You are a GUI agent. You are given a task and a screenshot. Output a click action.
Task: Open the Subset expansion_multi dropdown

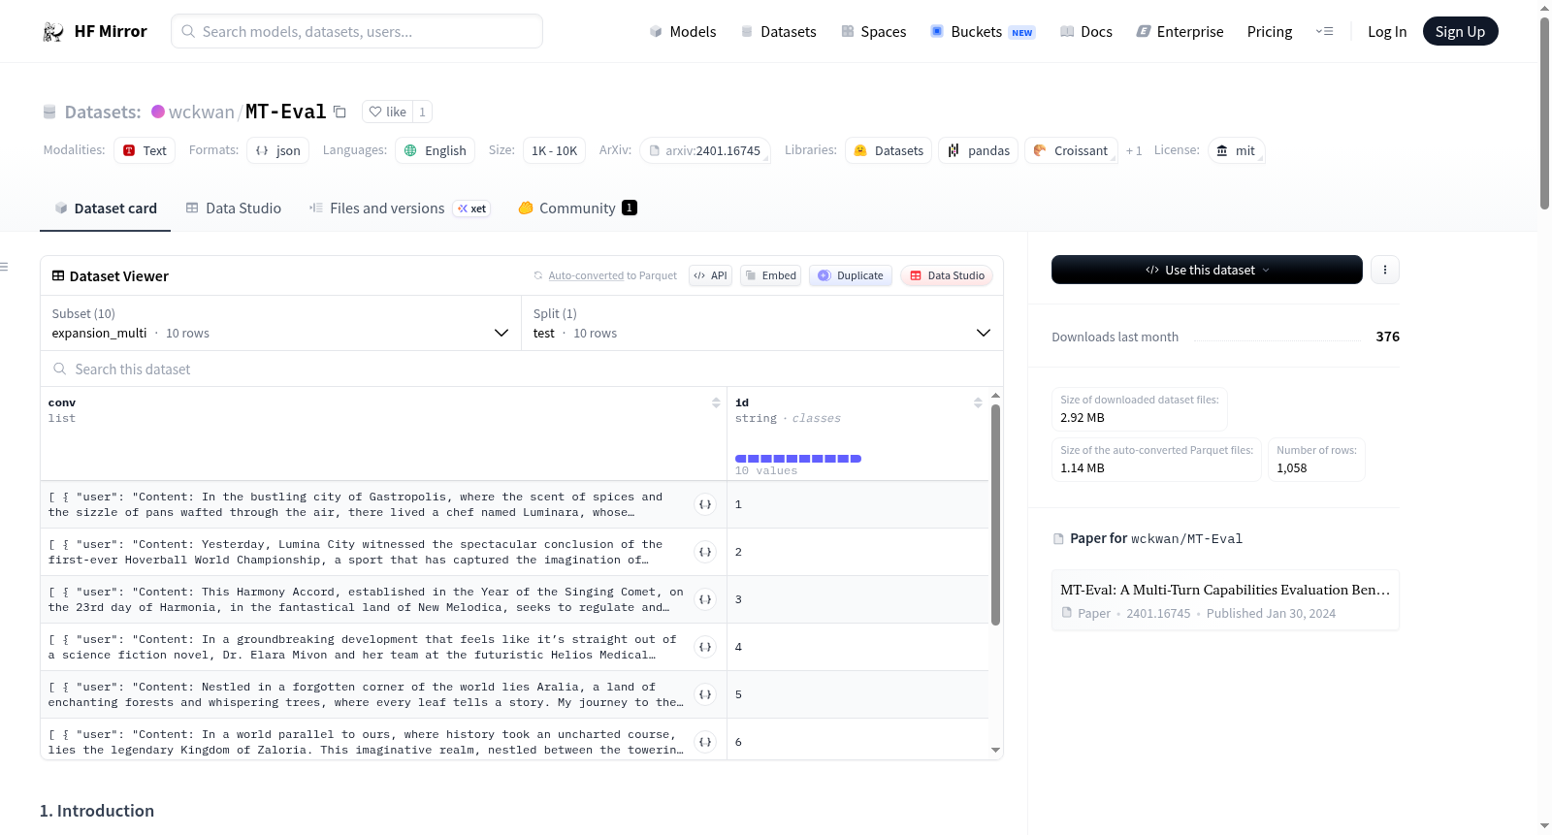point(280,323)
